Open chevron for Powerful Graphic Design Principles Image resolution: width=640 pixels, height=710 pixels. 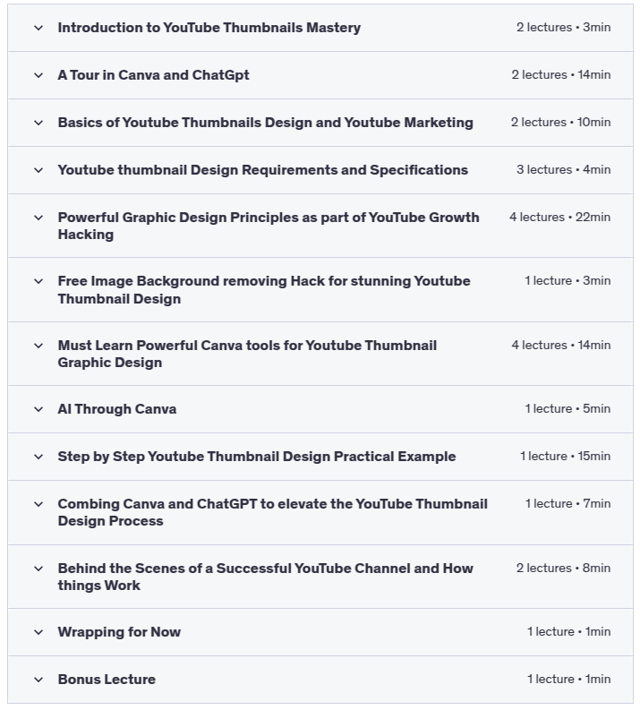(x=38, y=218)
